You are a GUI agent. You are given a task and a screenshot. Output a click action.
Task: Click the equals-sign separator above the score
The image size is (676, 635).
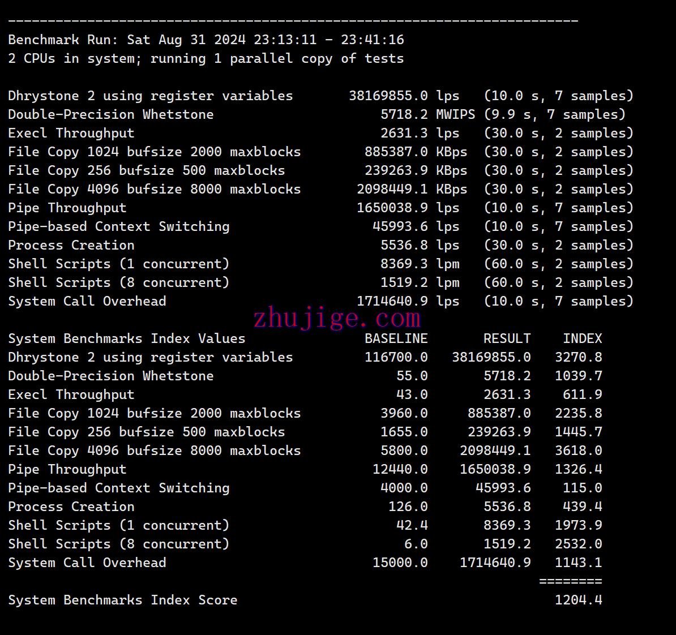click(570, 581)
